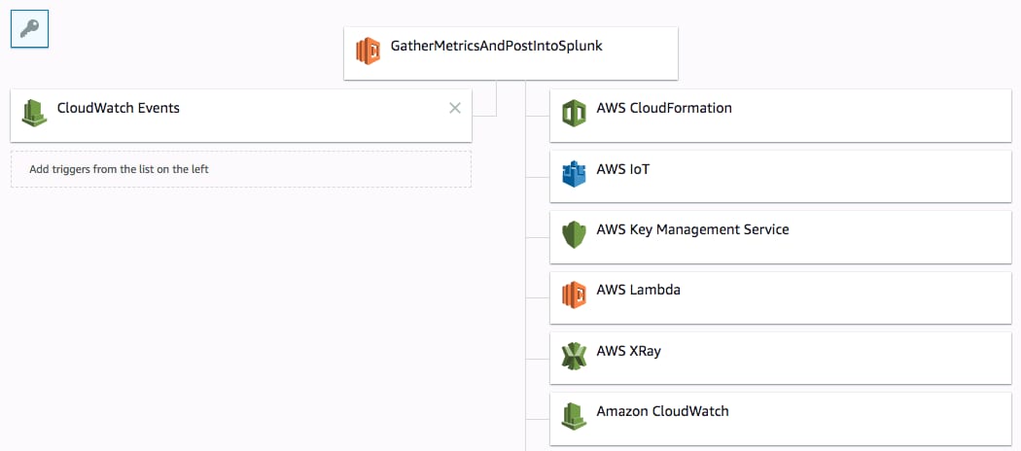This screenshot has height=451, width=1021.
Task: Select the CloudWatch Events trigger label
Action: pyautogui.click(x=119, y=108)
